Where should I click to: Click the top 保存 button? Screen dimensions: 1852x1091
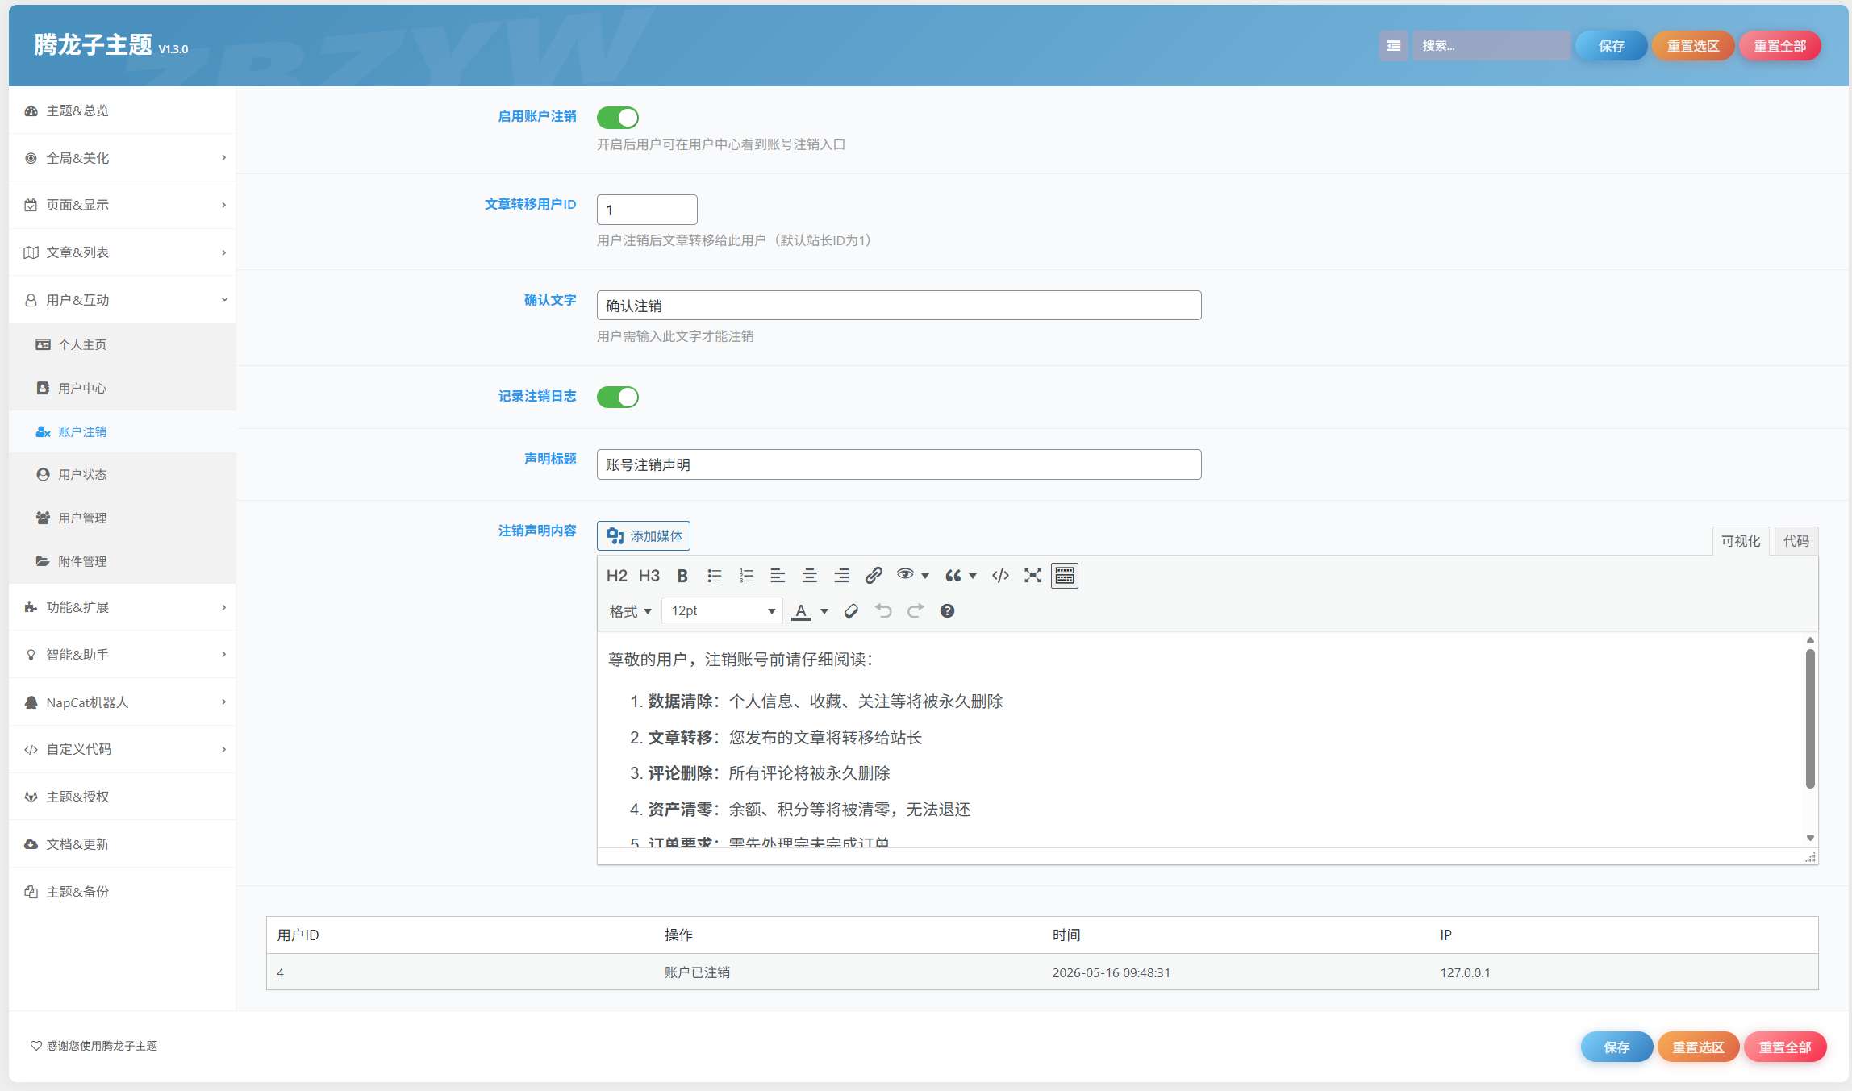tap(1611, 46)
